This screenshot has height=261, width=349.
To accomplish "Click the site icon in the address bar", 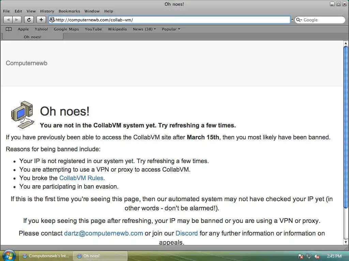I will tap(52, 20).
